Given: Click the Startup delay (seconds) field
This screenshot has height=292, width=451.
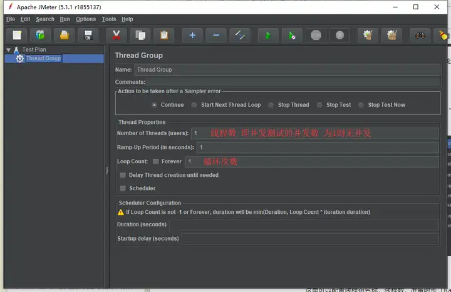Looking at the screenshot, I should 310,239.
